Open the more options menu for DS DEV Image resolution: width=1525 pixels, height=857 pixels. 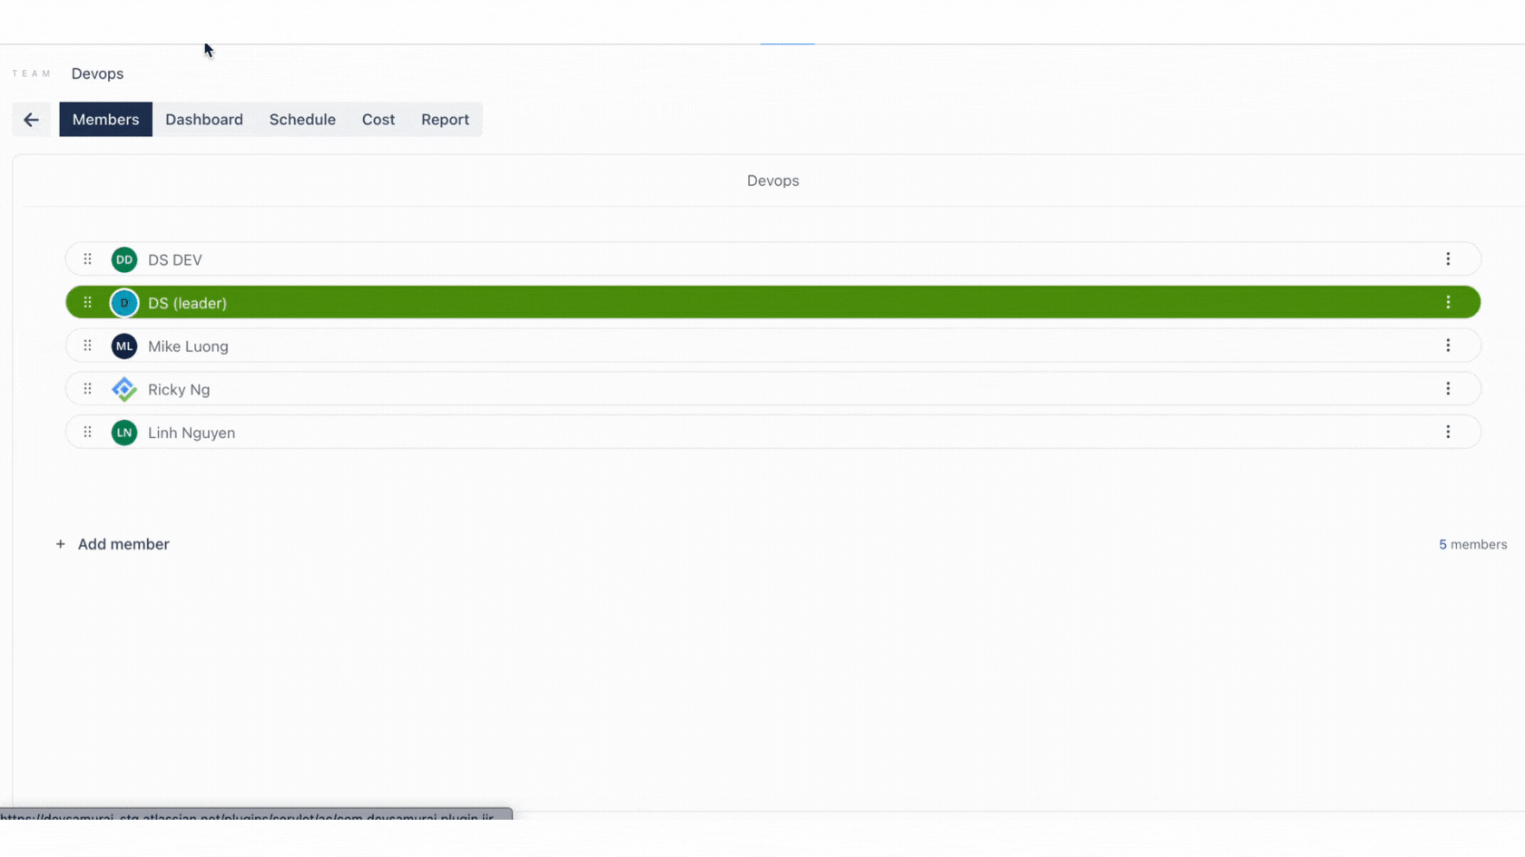pyautogui.click(x=1448, y=259)
